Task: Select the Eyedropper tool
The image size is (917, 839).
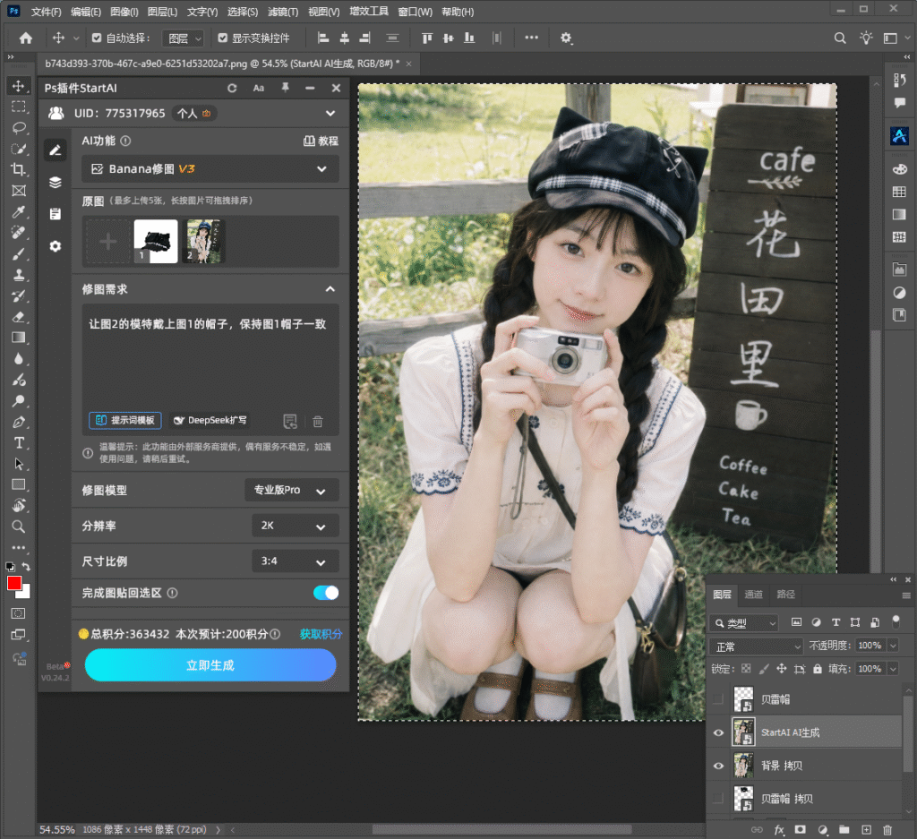Action: pyautogui.click(x=19, y=211)
